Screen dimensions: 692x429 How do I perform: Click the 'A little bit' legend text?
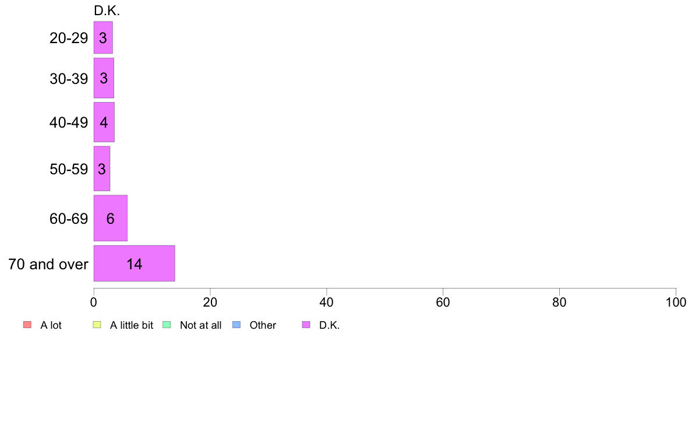tap(132, 325)
